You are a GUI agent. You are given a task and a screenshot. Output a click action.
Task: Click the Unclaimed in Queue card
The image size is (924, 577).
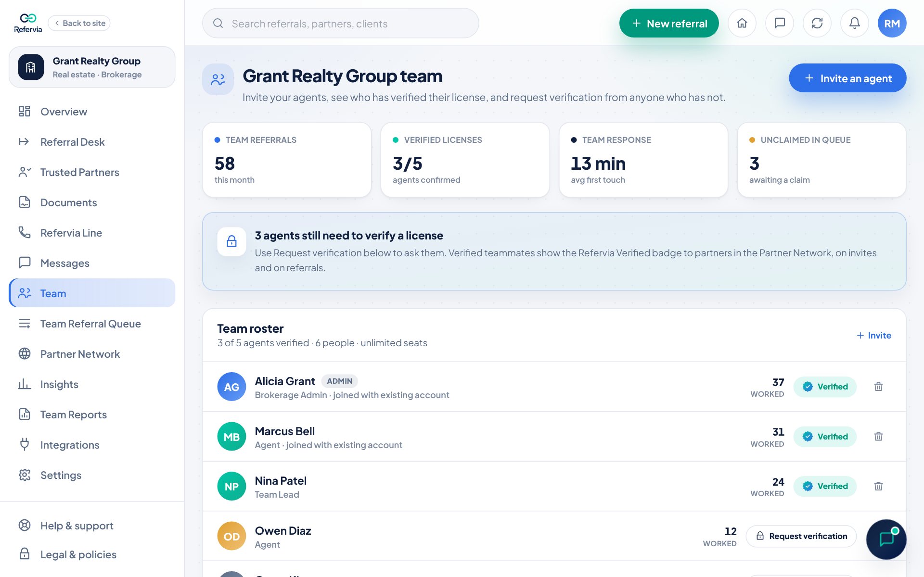tap(821, 160)
